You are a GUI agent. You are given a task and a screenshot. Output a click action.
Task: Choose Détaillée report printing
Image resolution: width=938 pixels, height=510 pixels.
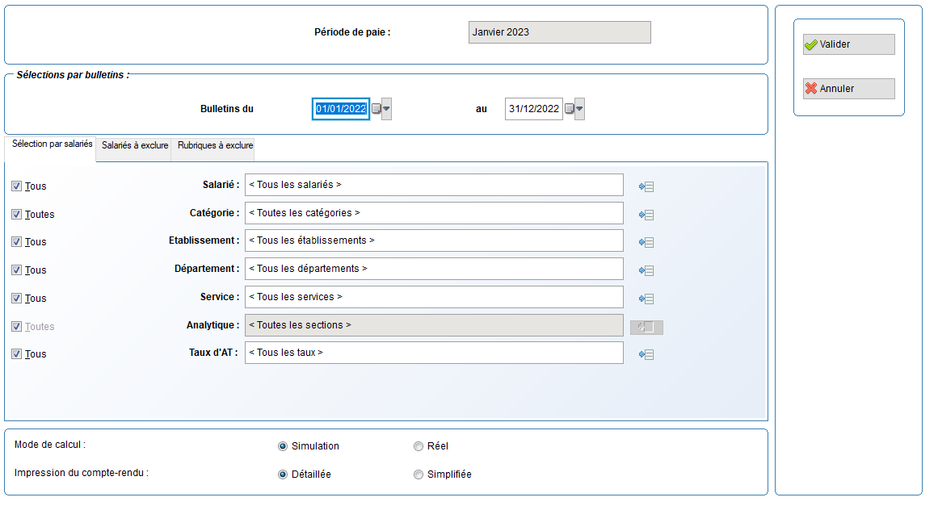coord(283,474)
